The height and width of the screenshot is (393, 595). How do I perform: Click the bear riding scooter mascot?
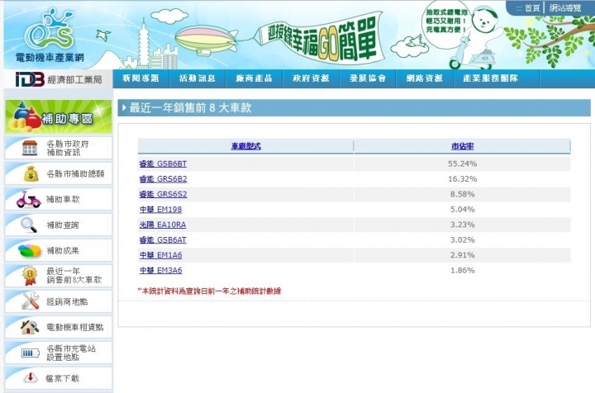tap(475, 38)
